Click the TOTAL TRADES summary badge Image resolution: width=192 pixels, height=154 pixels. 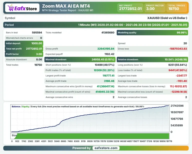point(177,8)
